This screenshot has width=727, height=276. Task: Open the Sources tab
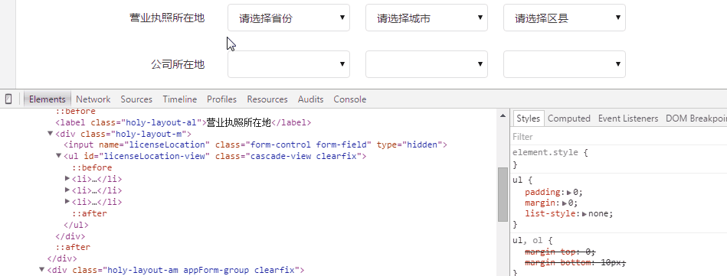point(136,99)
